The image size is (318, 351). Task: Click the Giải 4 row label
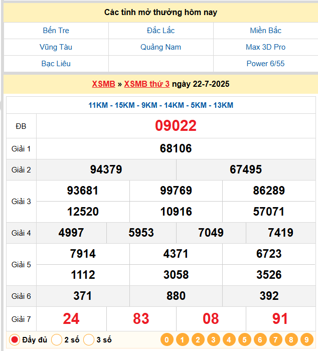21,233
